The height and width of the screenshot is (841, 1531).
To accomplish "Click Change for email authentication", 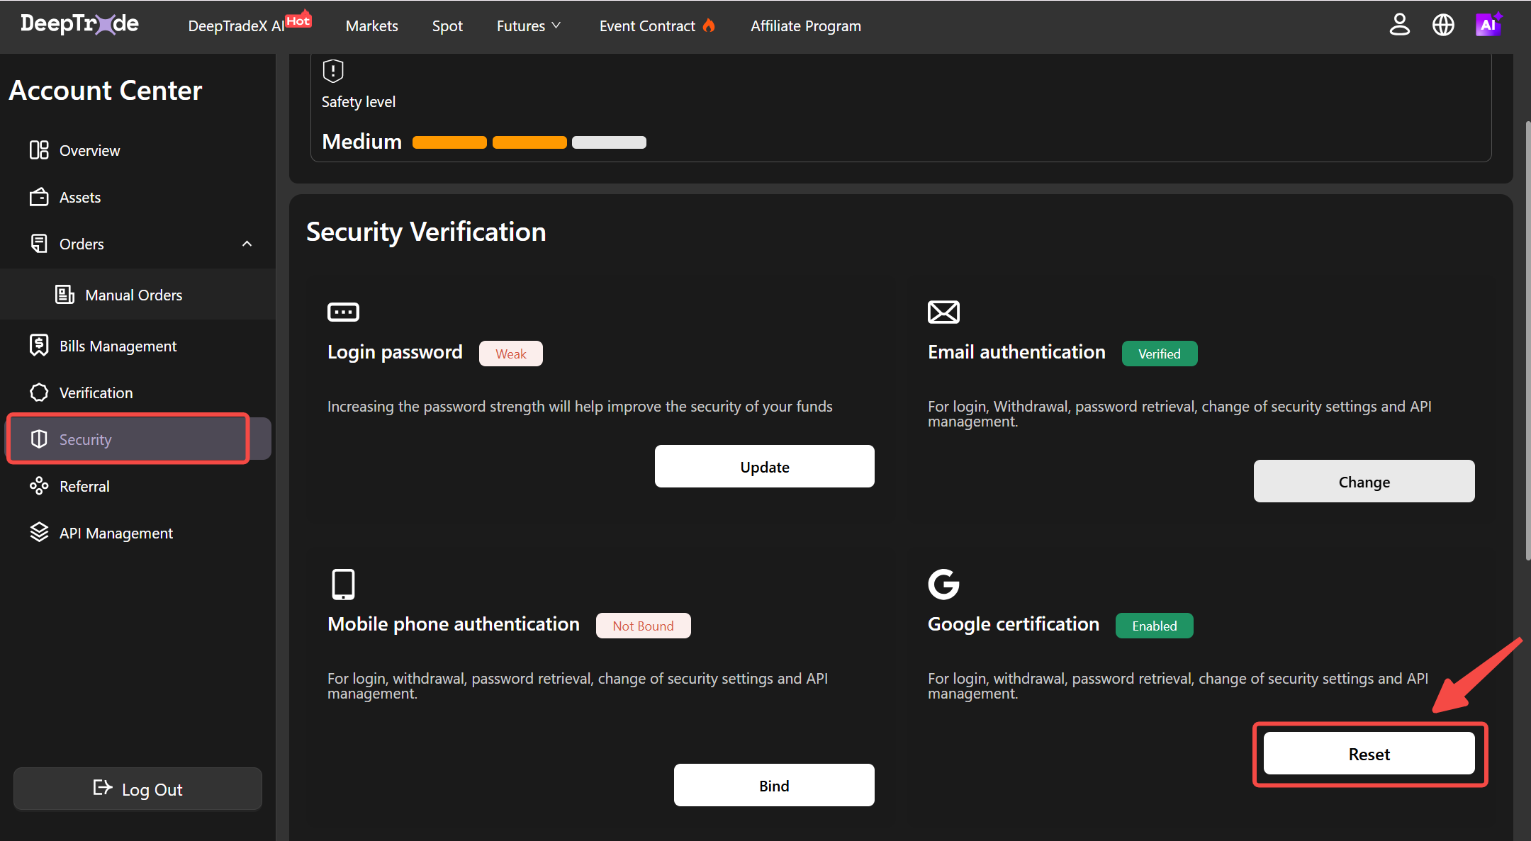I will click(x=1364, y=481).
